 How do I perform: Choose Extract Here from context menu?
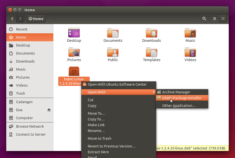click(119, 152)
